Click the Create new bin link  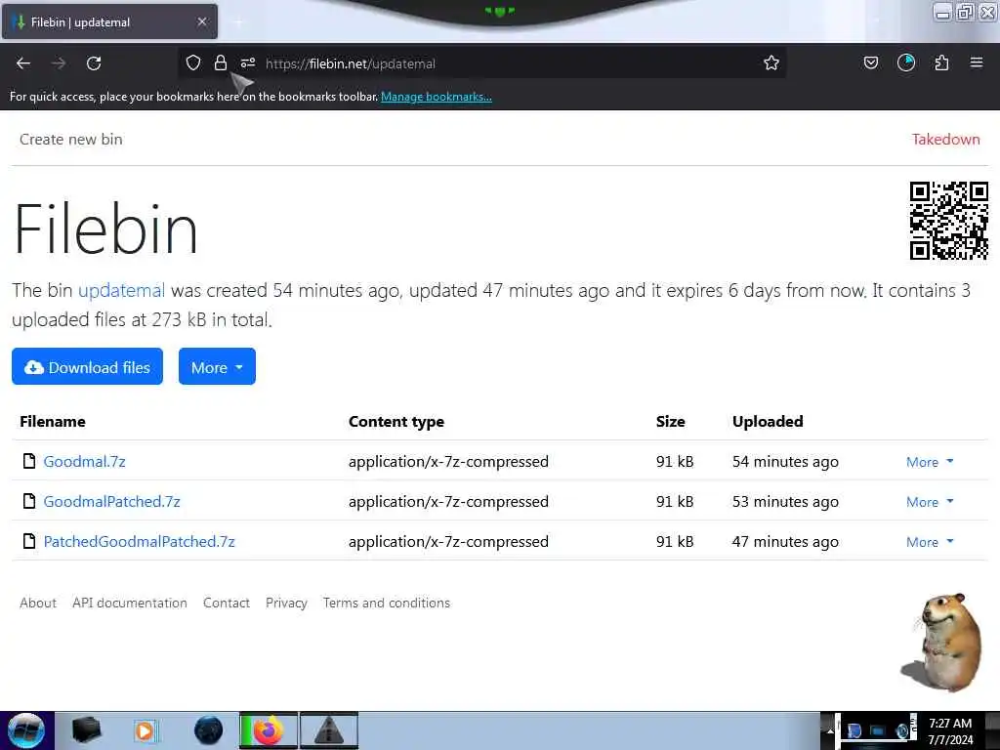tap(70, 139)
